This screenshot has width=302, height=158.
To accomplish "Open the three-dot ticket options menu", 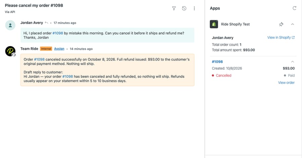I will tap(194, 8).
